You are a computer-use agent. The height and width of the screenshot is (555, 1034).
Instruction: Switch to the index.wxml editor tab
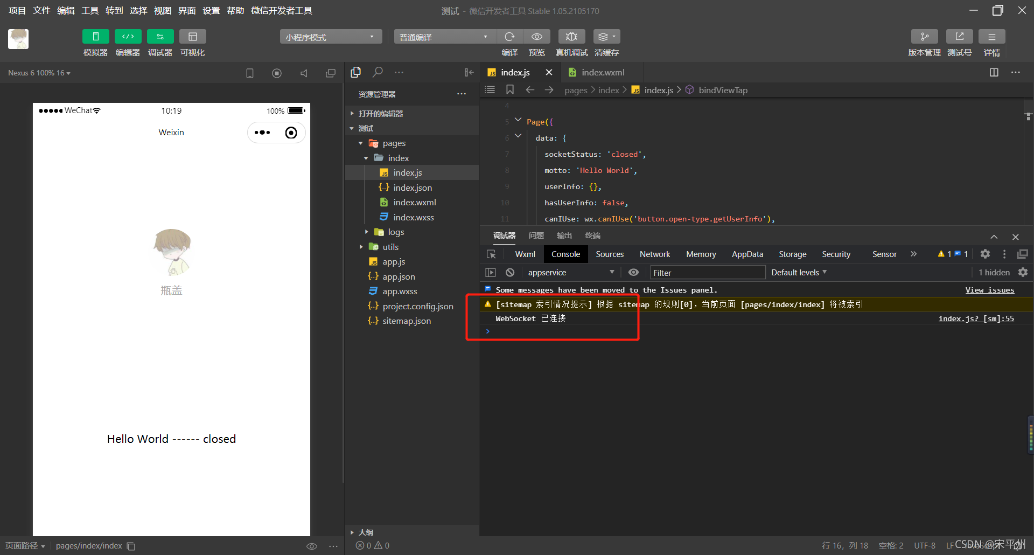(602, 72)
